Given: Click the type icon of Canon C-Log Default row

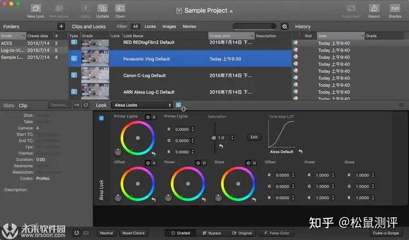Looking at the screenshot, I should click(74, 75).
